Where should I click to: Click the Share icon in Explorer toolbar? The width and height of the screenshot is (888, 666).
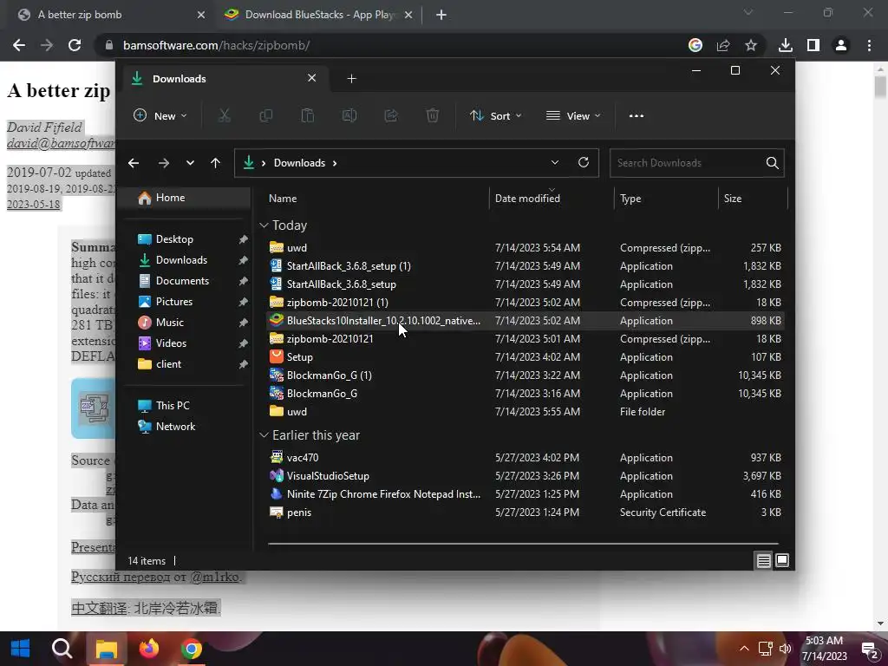point(391,115)
